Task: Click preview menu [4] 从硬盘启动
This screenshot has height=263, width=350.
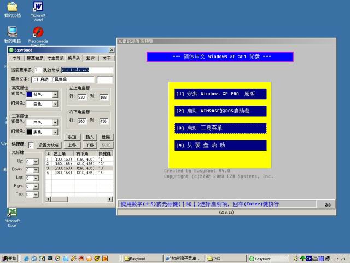Action: pyautogui.click(x=220, y=146)
